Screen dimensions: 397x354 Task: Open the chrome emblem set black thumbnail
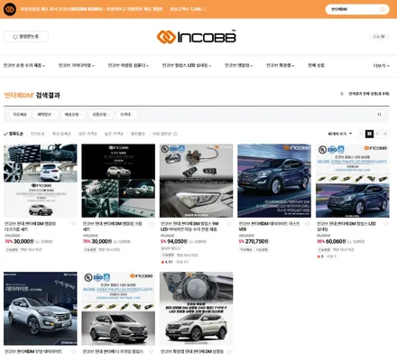[118, 181]
